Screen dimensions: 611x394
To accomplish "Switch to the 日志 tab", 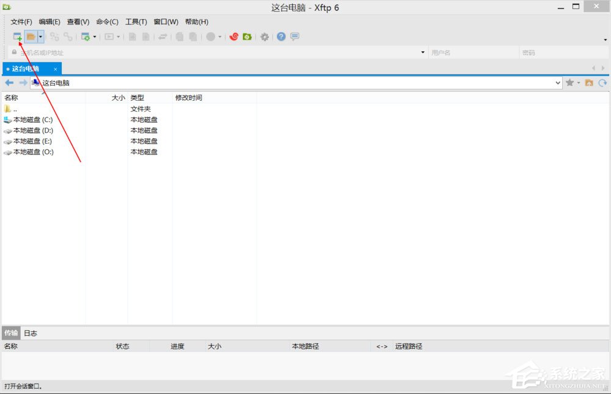I will (30, 333).
